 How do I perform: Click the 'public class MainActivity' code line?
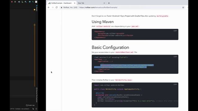(118, 89)
